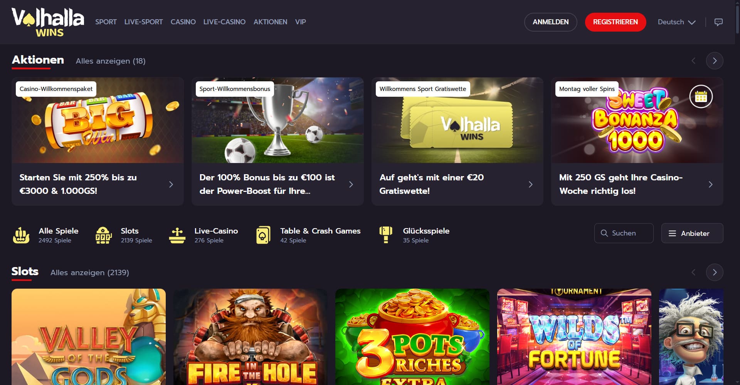Advance the Slots carousel with the next arrow
The width and height of the screenshot is (740, 385).
[x=715, y=272]
